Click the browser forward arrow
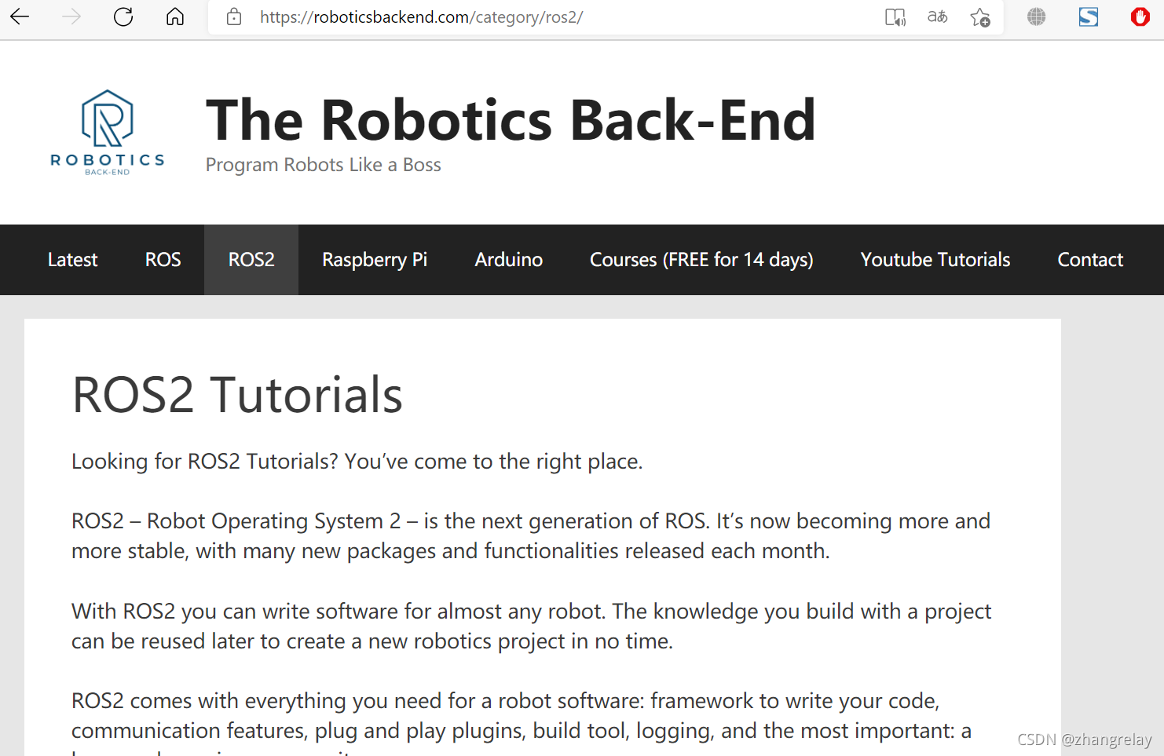 [71, 16]
